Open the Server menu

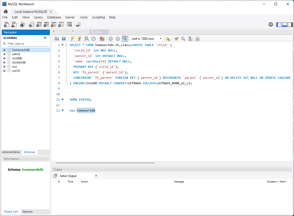(70, 17)
